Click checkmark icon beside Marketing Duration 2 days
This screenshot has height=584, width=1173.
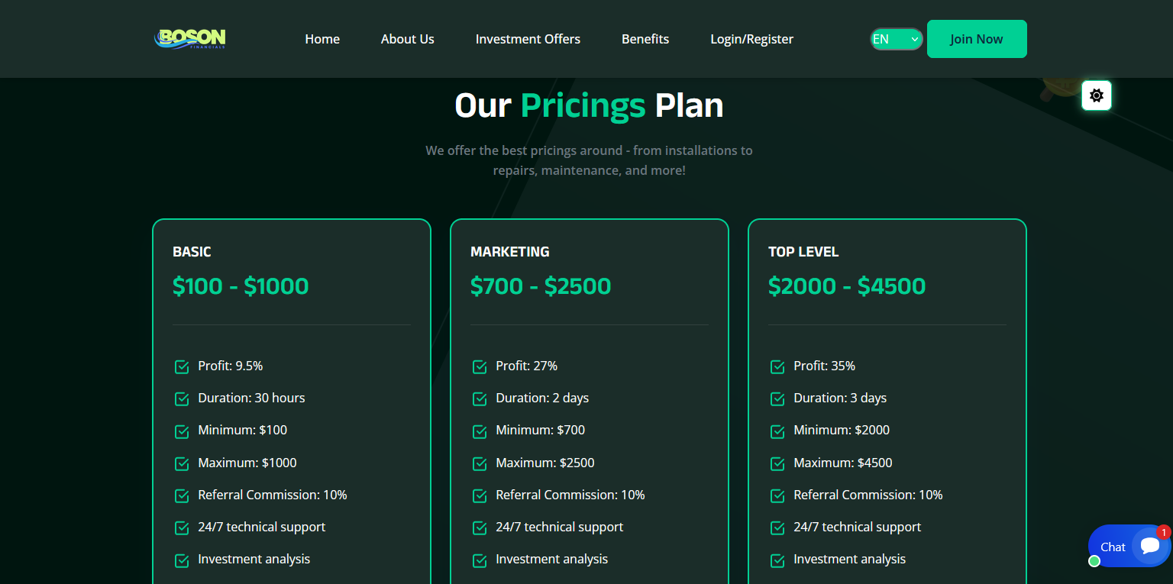pyautogui.click(x=480, y=398)
